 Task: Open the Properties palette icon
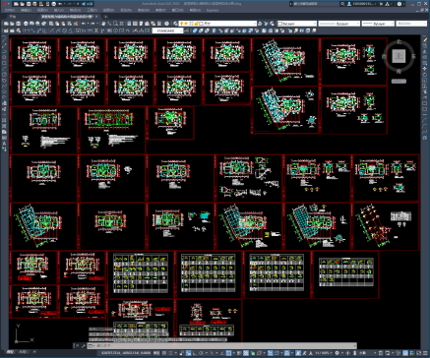point(129,24)
